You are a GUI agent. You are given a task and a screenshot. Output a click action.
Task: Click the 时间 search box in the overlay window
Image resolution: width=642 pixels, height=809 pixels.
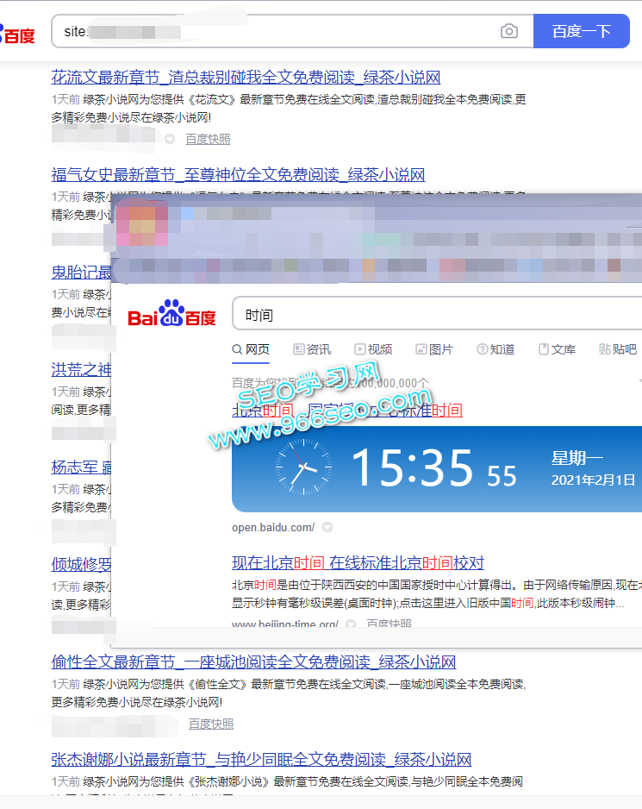coord(437,314)
